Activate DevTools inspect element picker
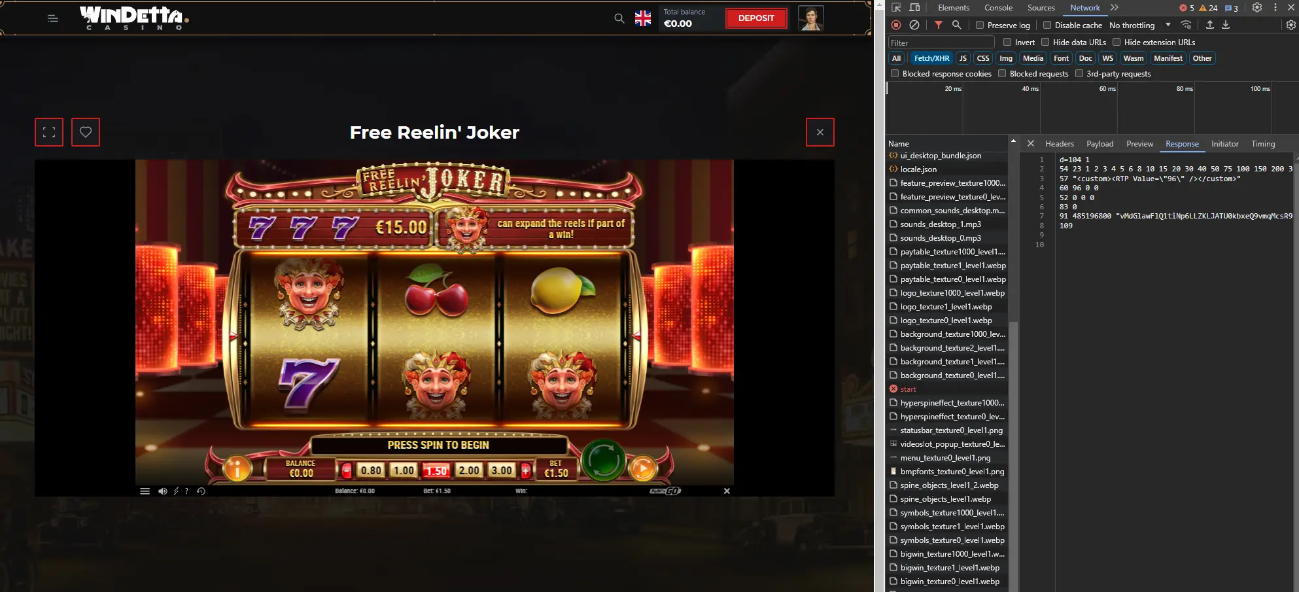Viewport: 1299px width, 592px height. [x=896, y=8]
